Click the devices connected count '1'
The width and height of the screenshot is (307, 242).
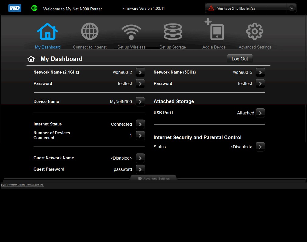[130, 135]
